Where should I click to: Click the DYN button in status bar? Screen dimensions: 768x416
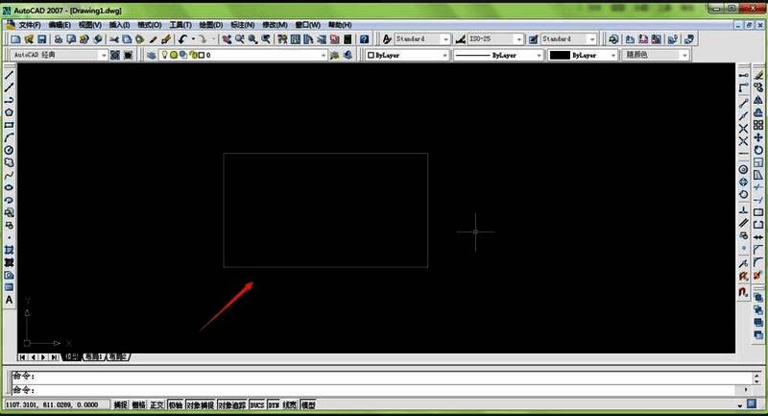274,405
